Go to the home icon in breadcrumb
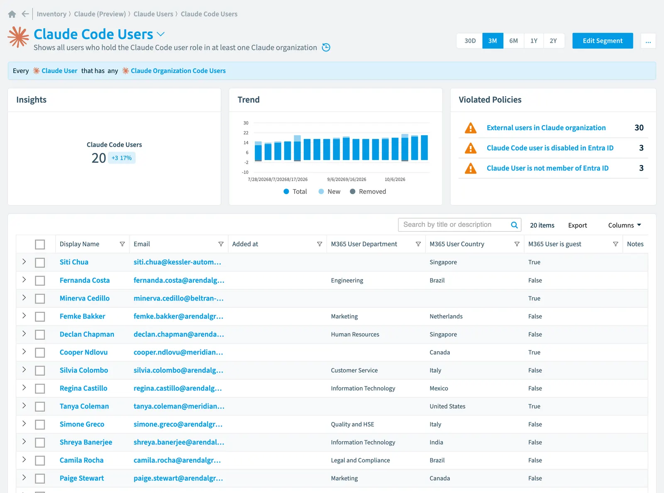The width and height of the screenshot is (664, 493). coord(12,14)
